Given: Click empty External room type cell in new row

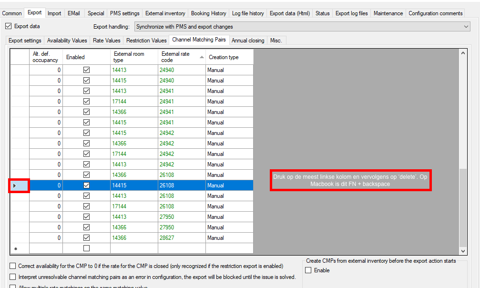Looking at the screenshot, I should coord(134,248).
